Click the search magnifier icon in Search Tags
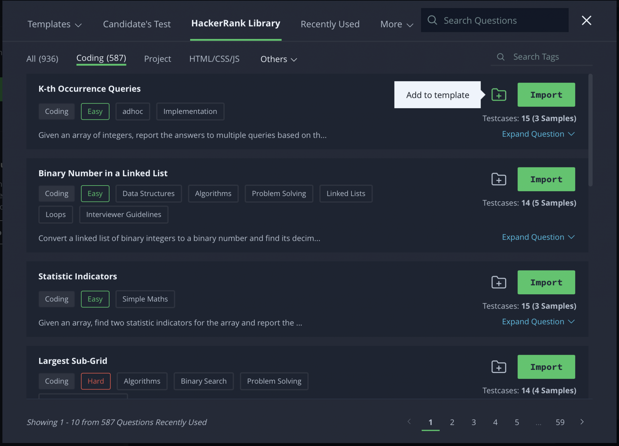619x446 pixels. [x=501, y=57]
